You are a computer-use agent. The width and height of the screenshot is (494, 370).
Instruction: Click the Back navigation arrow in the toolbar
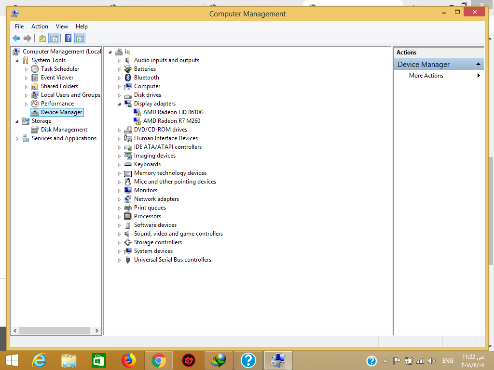click(x=16, y=38)
